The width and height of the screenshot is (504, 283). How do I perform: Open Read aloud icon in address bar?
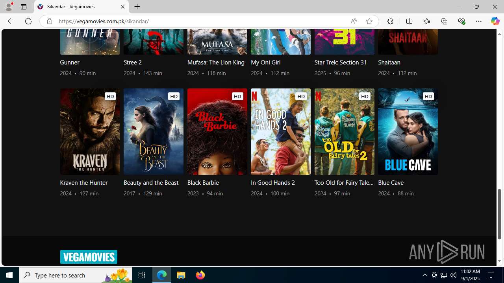click(354, 21)
